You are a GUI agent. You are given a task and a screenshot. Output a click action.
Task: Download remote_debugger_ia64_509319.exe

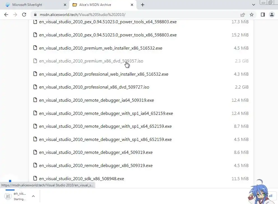click(x=96, y=100)
